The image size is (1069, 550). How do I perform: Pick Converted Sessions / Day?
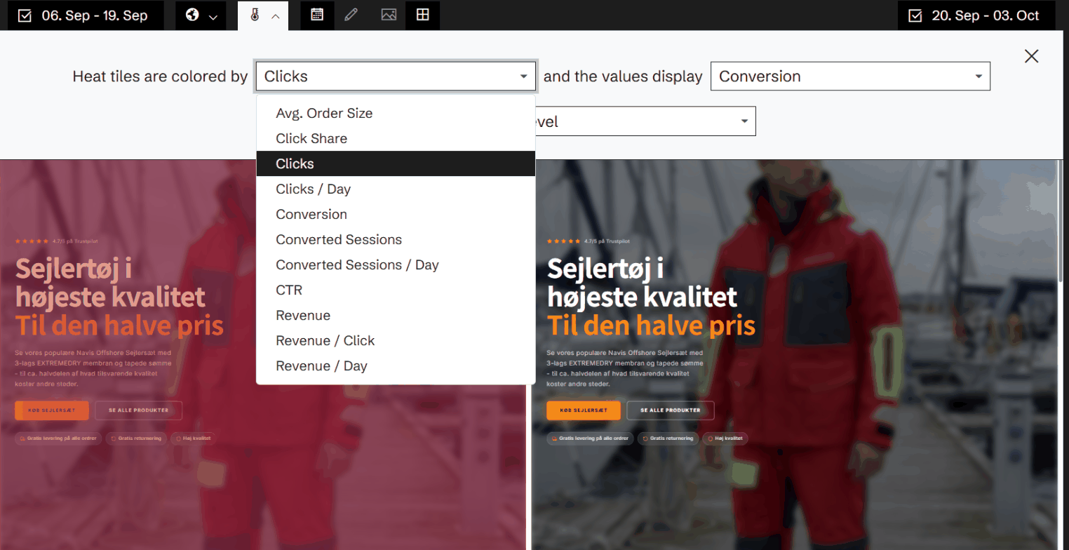pyautogui.click(x=396, y=264)
